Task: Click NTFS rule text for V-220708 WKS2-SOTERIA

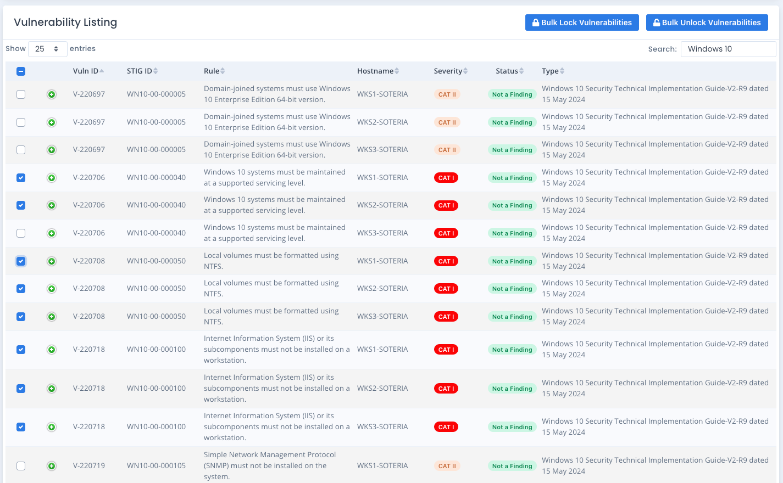Action: point(271,288)
